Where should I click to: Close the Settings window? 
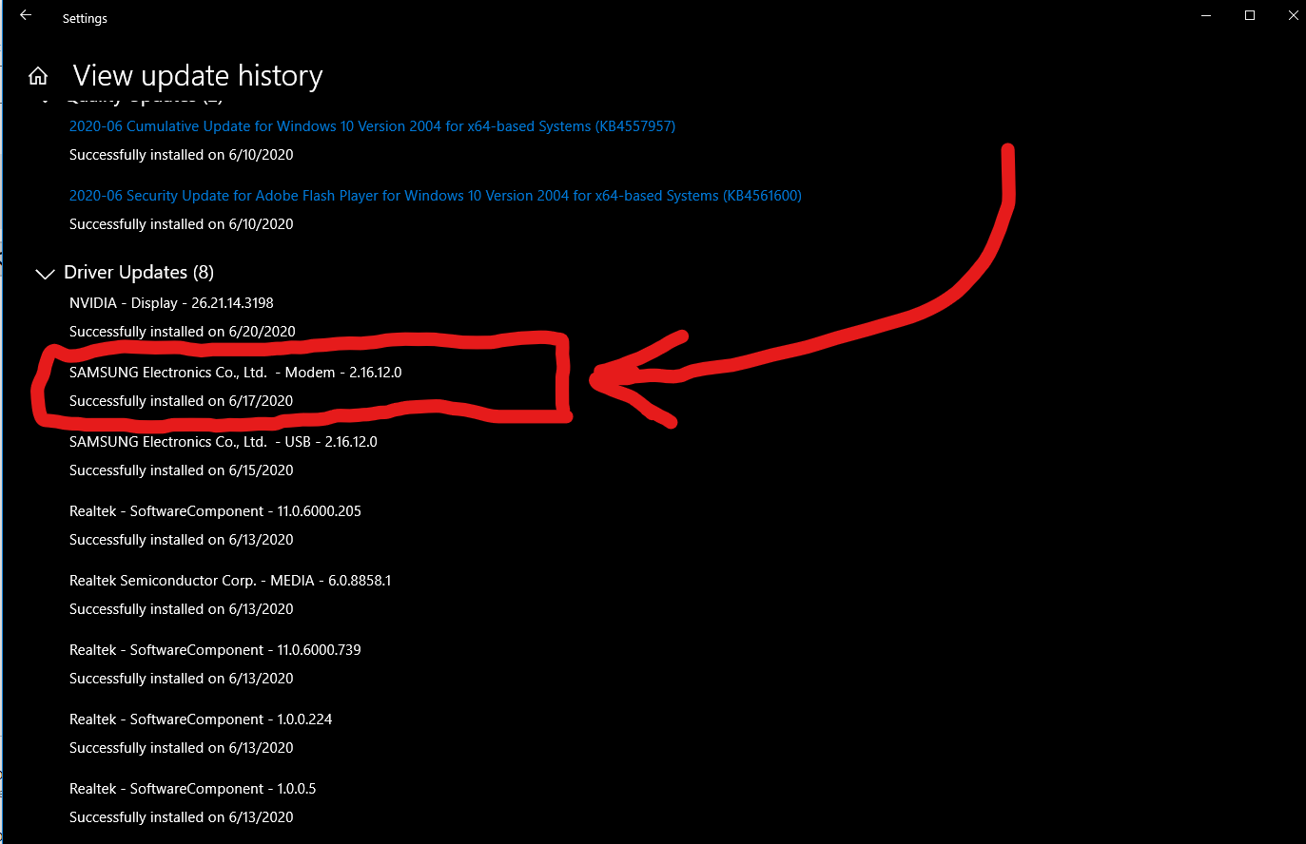[x=1292, y=16]
